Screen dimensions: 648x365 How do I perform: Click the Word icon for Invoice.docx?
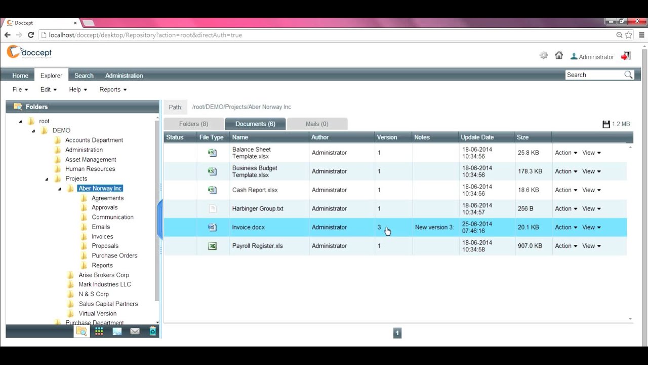[213, 227]
